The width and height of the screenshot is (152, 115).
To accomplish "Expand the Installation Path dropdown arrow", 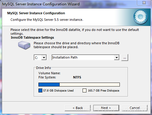I will (x=117, y=57).
